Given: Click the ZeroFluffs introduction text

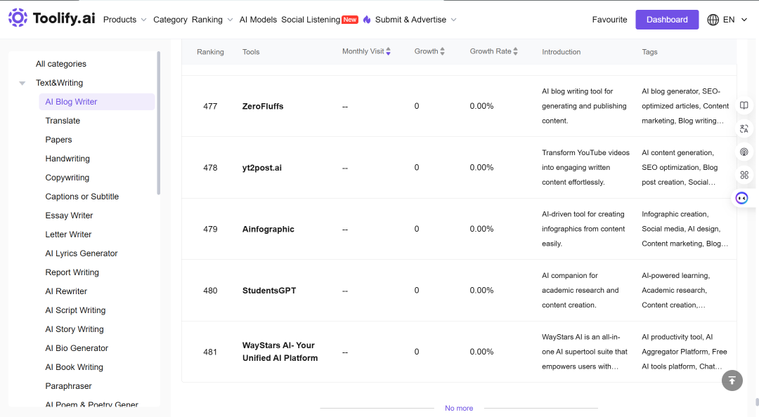Looking at the screenshot, I should click(x=584, y=106).
